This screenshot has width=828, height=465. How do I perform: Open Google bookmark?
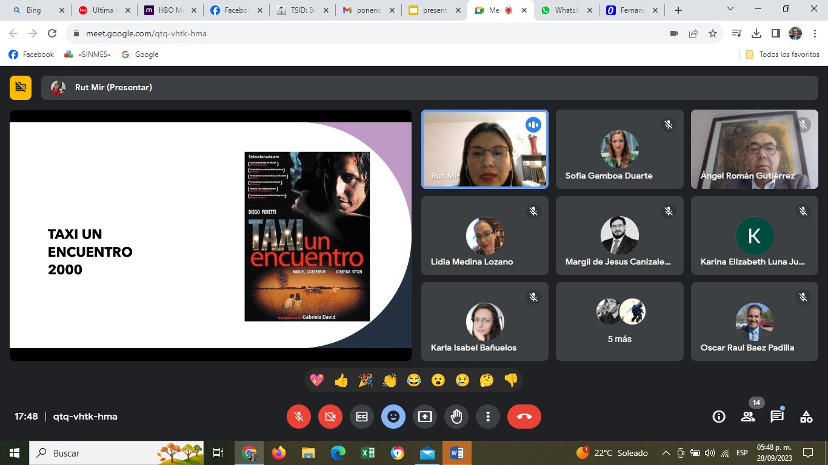140,54
